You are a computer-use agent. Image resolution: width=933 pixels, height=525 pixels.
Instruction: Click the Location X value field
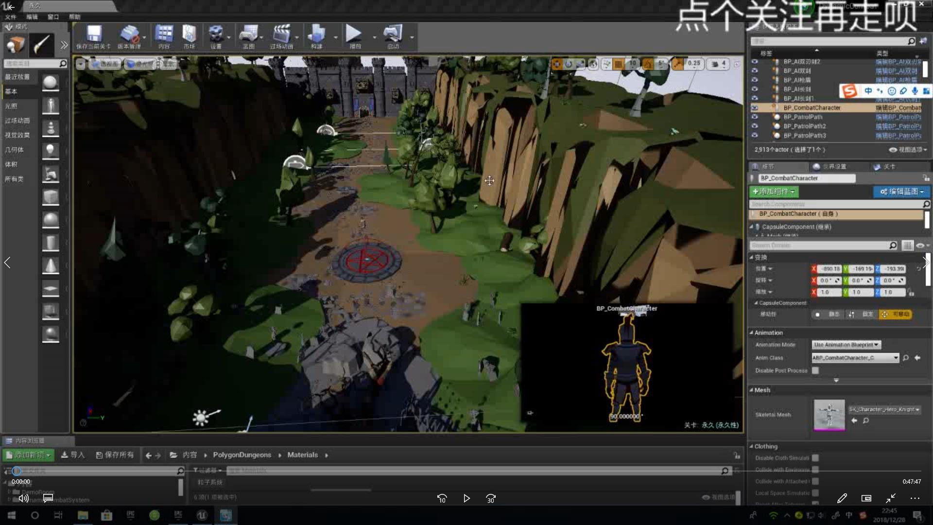point(830,269)
